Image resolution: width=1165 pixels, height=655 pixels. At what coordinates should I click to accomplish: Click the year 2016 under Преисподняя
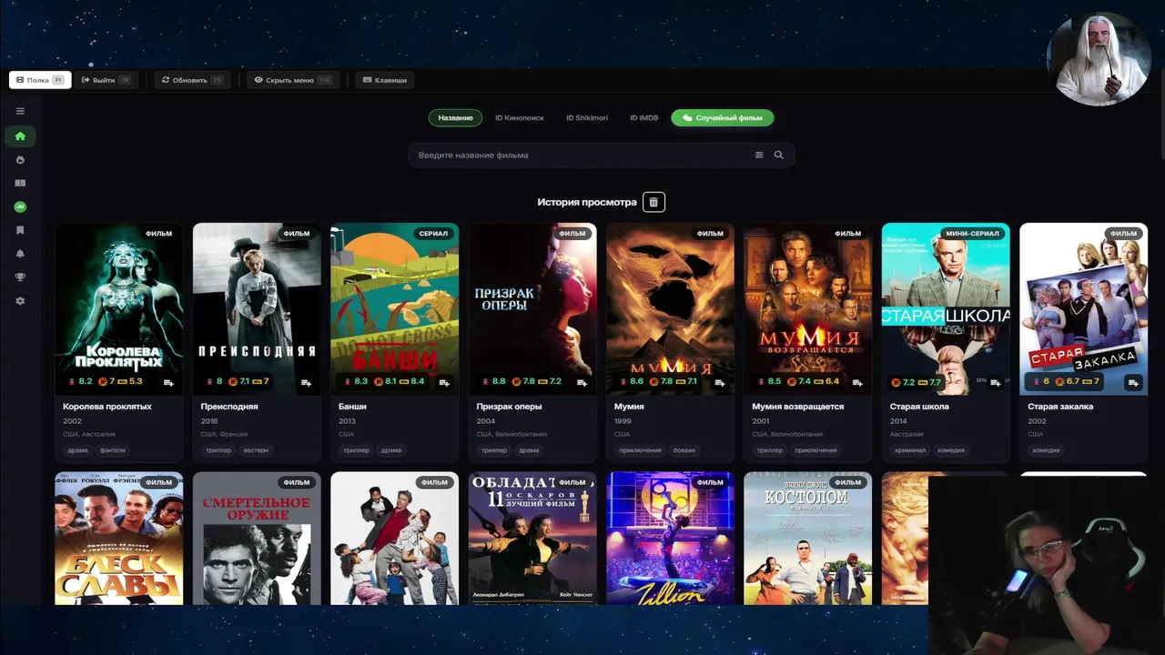pos(210,421)
